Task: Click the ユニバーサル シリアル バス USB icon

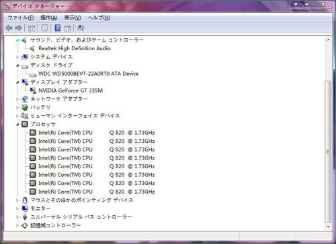Action: 25,217
